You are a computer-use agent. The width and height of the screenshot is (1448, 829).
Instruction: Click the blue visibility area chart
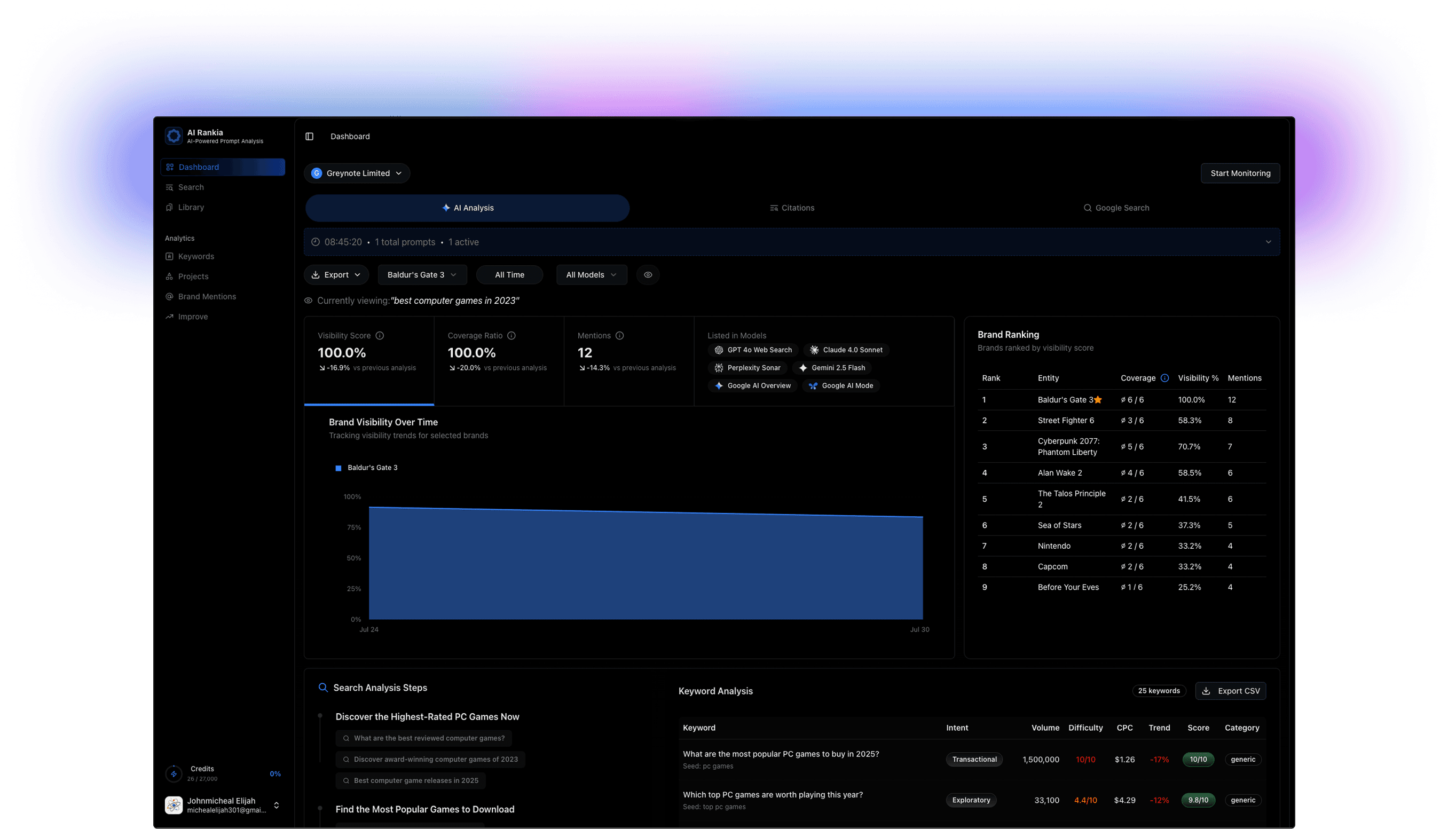[645, 565]
